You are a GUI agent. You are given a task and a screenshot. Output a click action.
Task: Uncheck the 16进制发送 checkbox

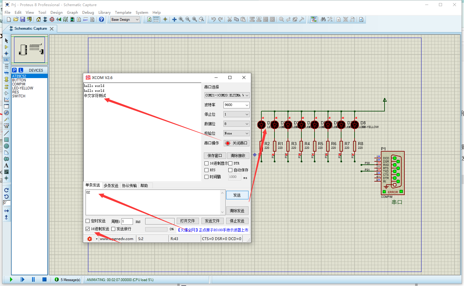tap(88, 229)
